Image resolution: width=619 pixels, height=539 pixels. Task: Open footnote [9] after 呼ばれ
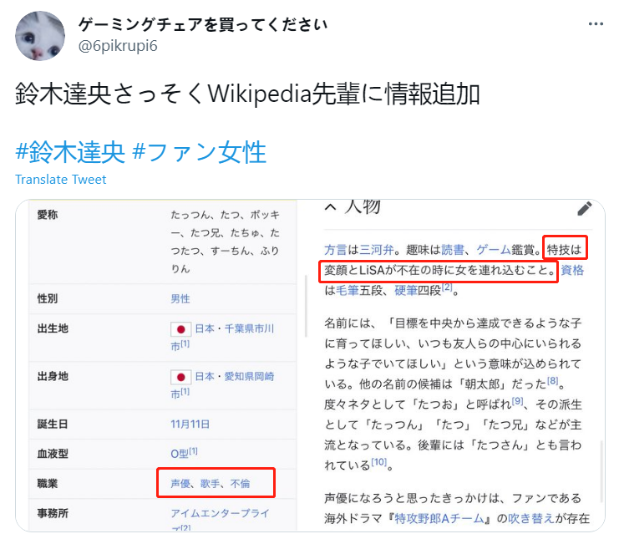[518, 401]
